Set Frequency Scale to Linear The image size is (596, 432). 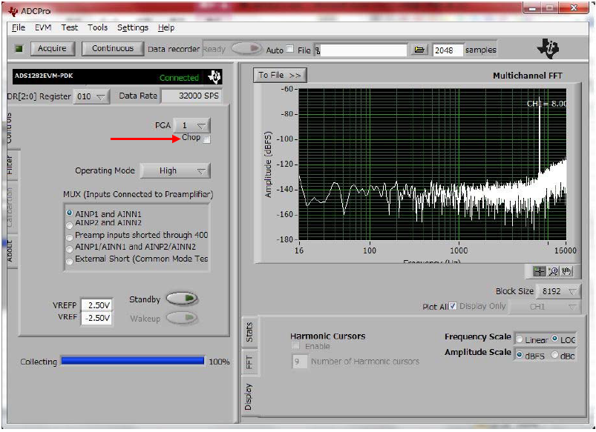(x=520, y=339)
